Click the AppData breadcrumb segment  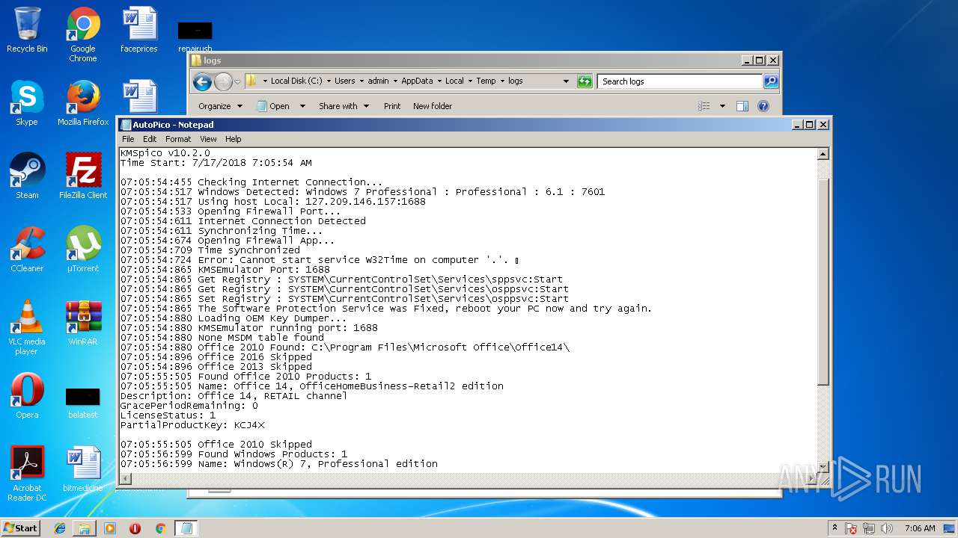[417, 81]
